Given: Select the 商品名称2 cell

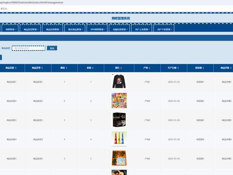Looking at the screenshot, I should 11,101.
